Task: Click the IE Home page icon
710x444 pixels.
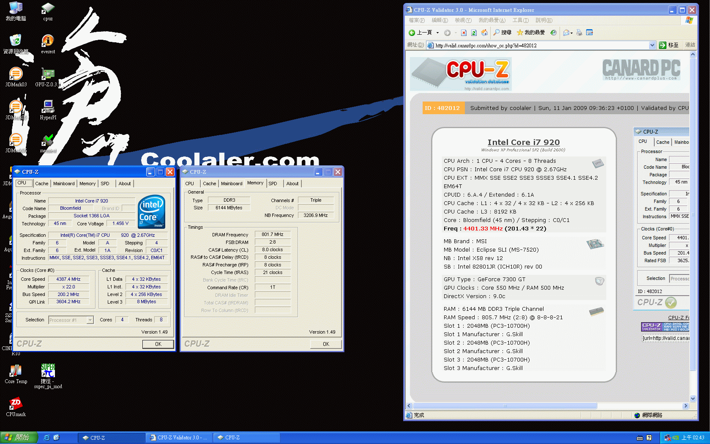Action: pos(484,33)
